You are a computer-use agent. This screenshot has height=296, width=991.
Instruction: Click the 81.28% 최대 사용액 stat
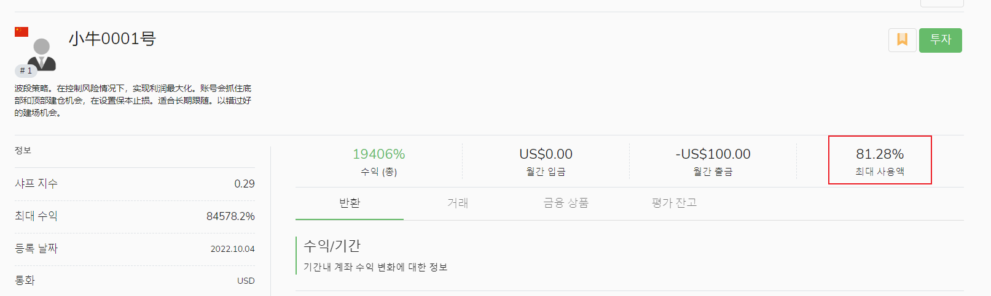pos(880,154)
